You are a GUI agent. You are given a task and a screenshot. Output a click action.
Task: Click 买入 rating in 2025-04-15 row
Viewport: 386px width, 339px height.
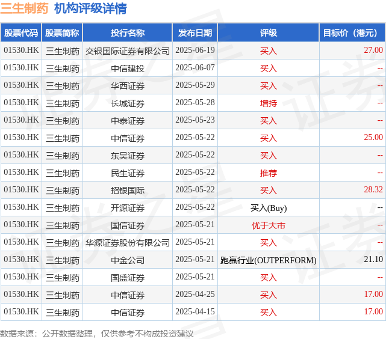269,313
